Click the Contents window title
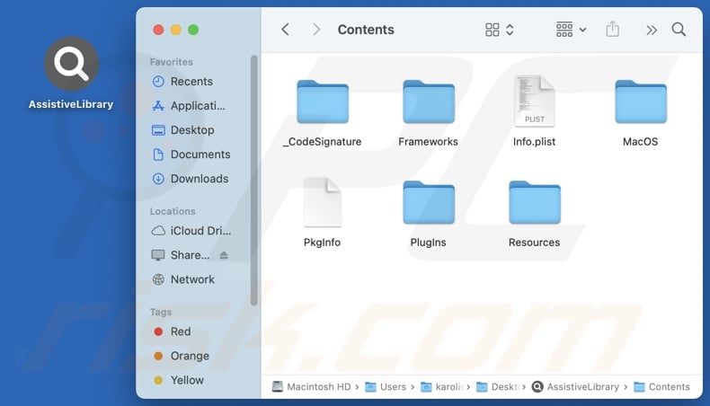 point(366,30)
